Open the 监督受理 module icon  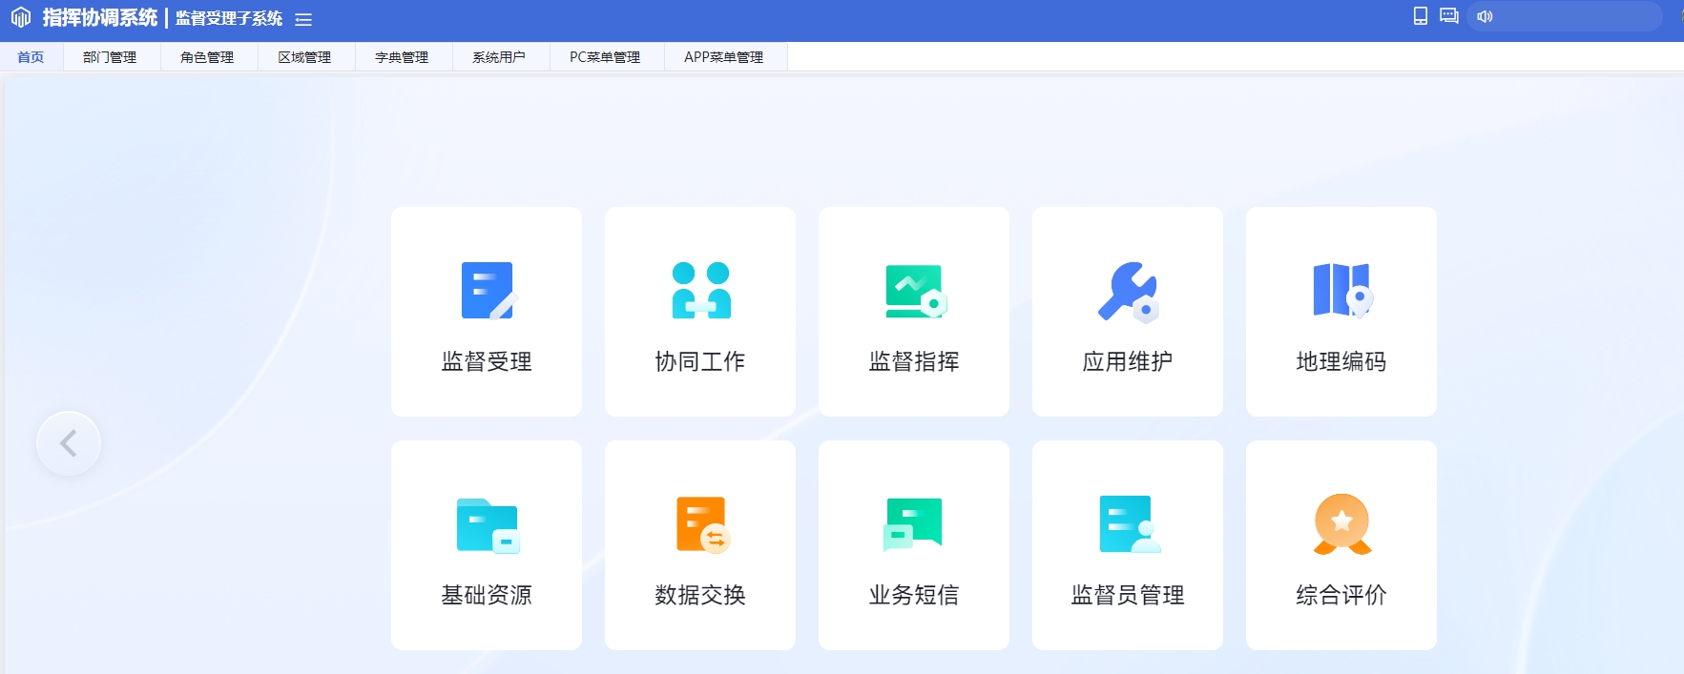point(488,291)
